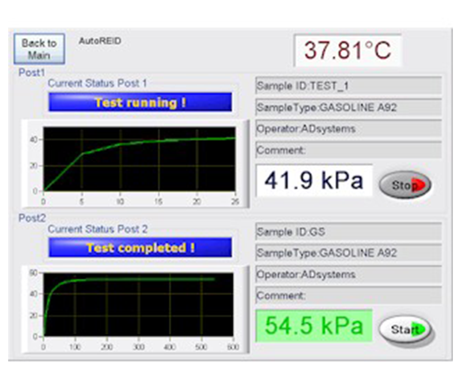The width and height of the screenshot is (461, 386).
Task: Click the green 54.5 kPa pressure readout
Action: pos(314,326)
